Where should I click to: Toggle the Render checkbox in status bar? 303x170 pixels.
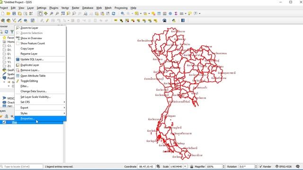coord(261,166)
